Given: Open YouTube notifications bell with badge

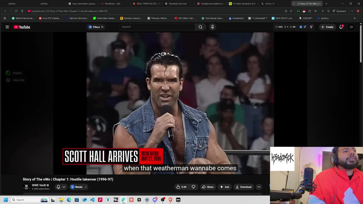Looking at the screenshot, I should click(x=341, y=27).
